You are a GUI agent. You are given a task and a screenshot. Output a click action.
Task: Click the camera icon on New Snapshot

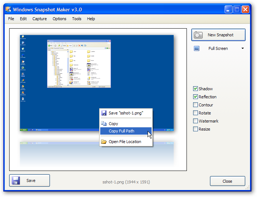pyautogui.click(x=198, y=35)
